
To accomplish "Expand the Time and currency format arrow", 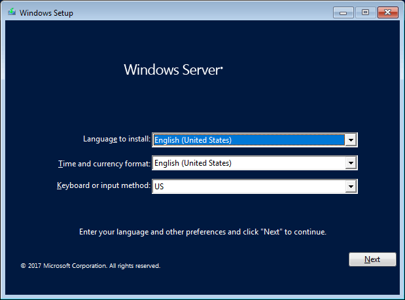I will (351, 163).
